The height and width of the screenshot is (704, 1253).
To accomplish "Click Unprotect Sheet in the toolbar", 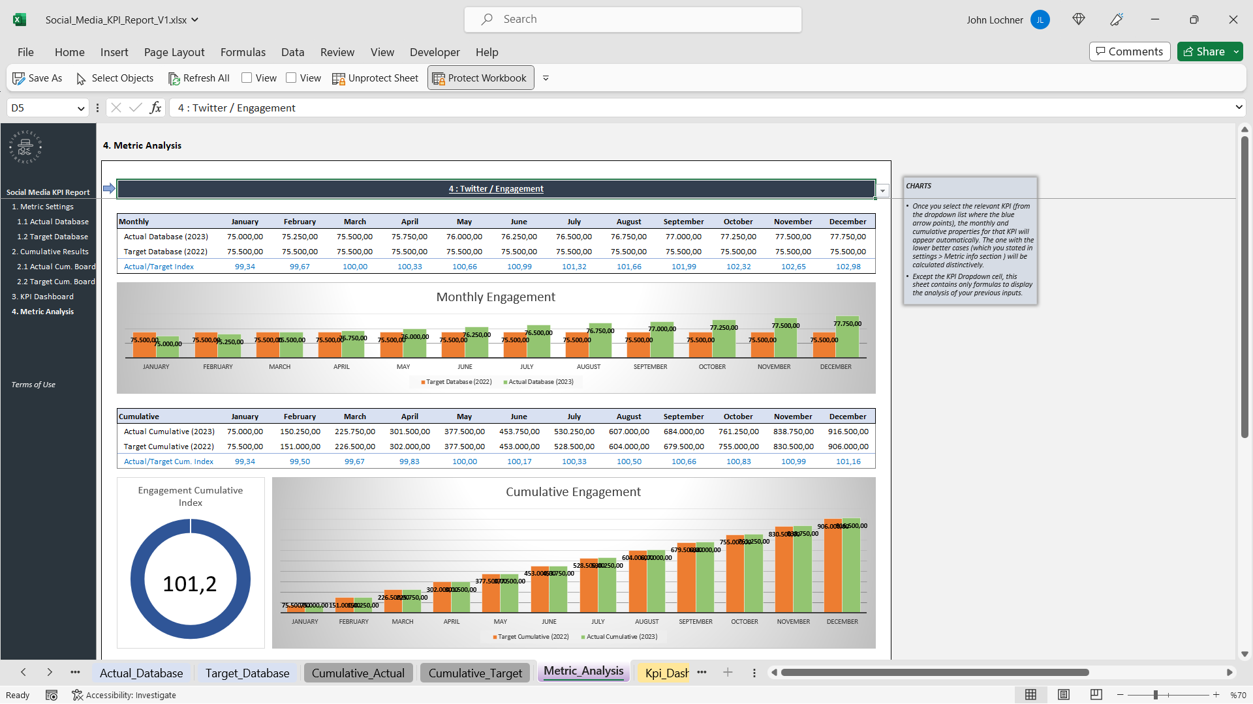I will pyautogui.click(x=375, y=78).
